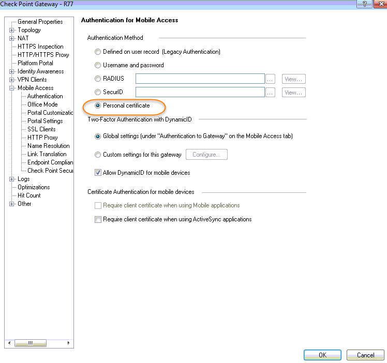The width and height of the screenshot is (387, 363).
Task: Toggle Require client certificate for Mobile applications
Action: click(98, 205)
